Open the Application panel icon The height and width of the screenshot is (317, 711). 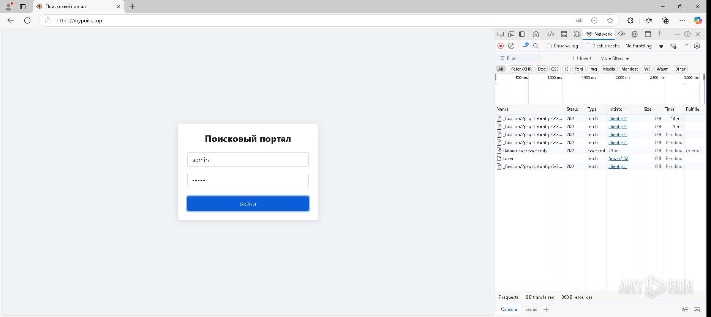point(648,34)
